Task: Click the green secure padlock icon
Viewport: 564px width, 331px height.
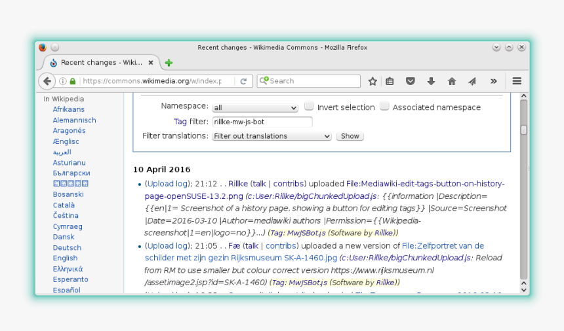Action: pyautogui.click(x=73, y=81)
